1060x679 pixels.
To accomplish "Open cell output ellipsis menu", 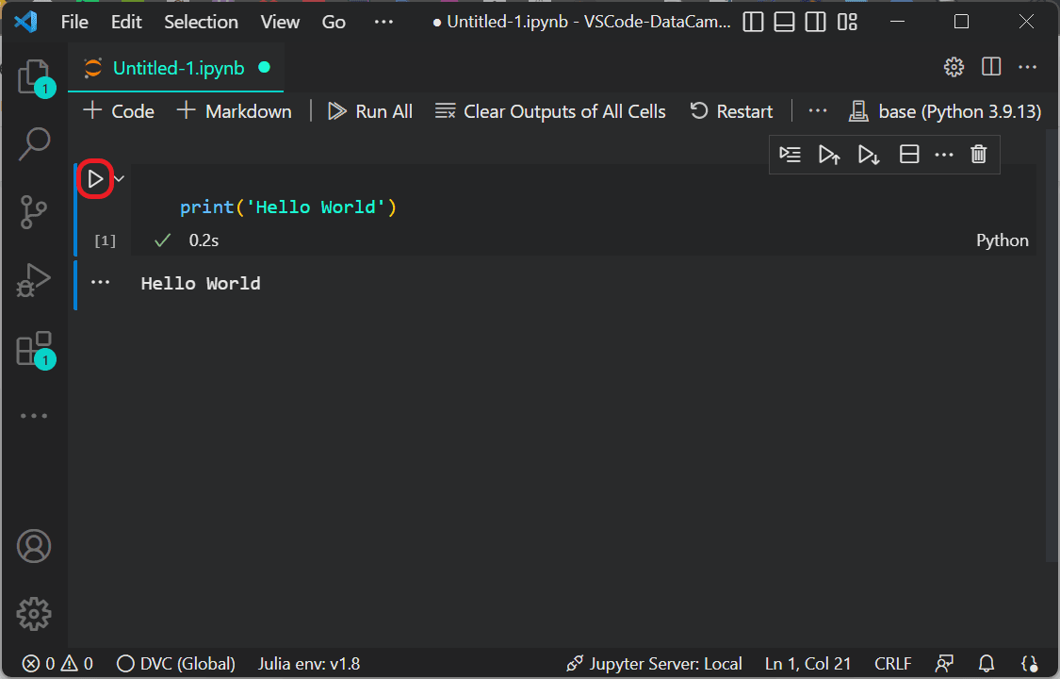I will click(100, 283).
